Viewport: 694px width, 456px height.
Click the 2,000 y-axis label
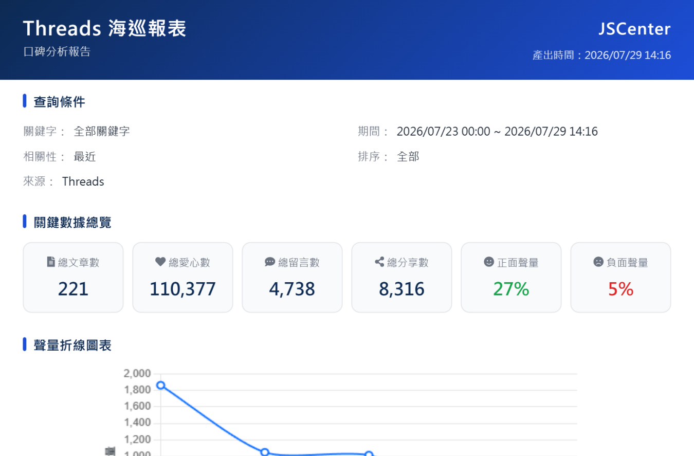(137, 373)
